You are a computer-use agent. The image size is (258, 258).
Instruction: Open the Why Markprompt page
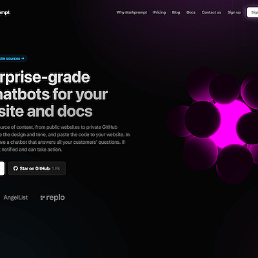[x=132, y=12]
